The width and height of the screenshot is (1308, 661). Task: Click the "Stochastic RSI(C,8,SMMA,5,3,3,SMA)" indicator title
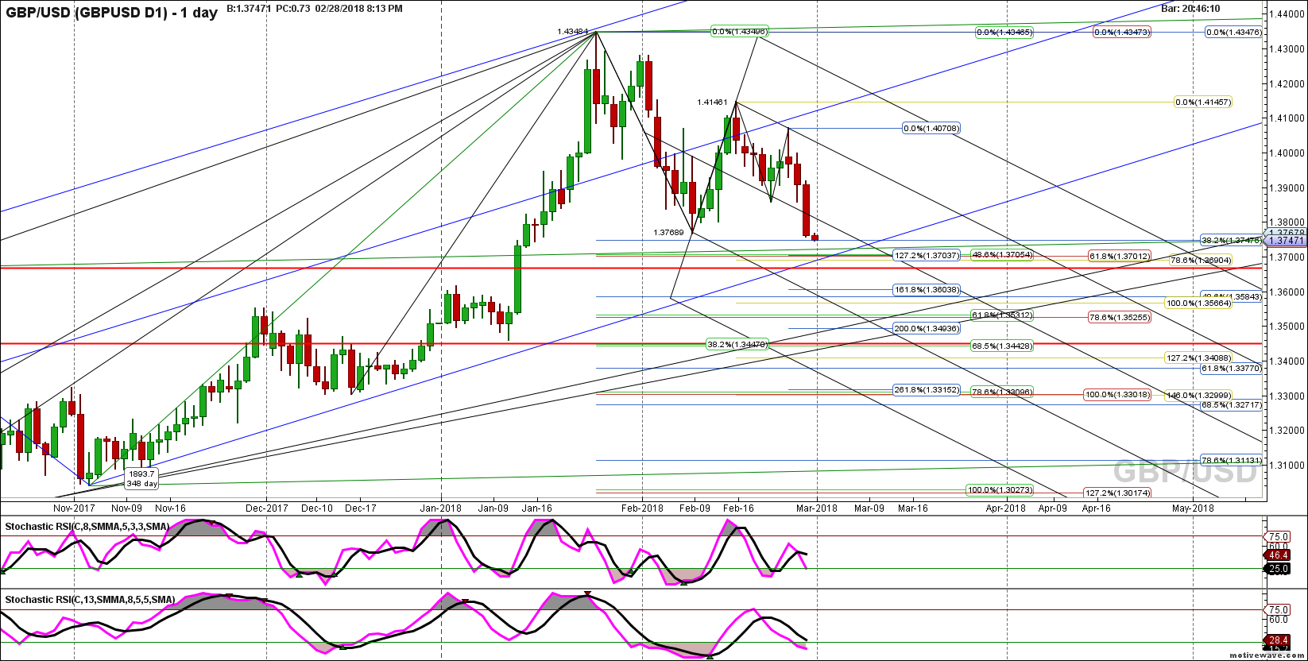coord(89,527)
